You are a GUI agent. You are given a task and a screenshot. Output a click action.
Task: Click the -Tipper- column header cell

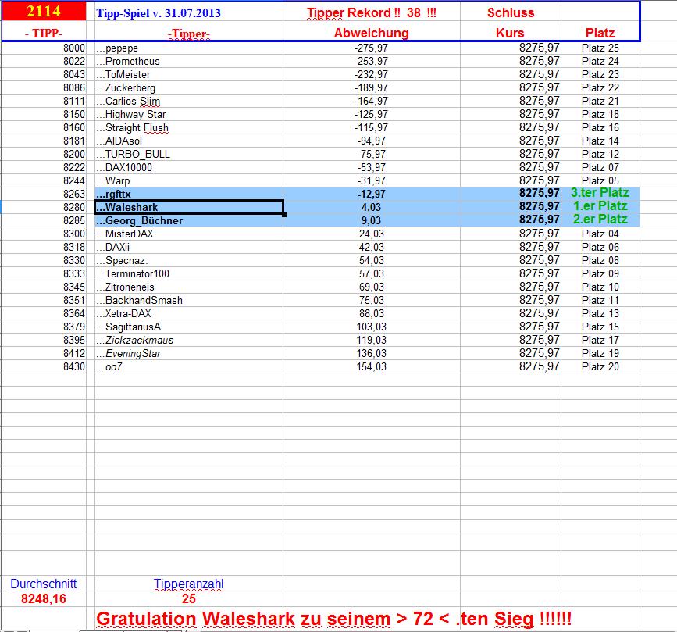[187, 34]
